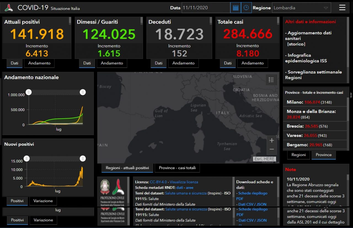The height and width of the screenshot is (228, 353).
Task: Click the COVID-19 Protezione Civile logo
Action: tap(118, 187)
